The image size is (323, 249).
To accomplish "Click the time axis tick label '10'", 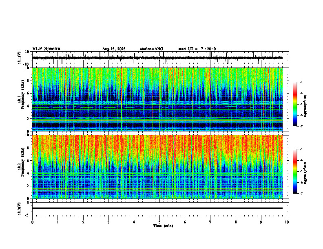I will [x=287, y=222].
